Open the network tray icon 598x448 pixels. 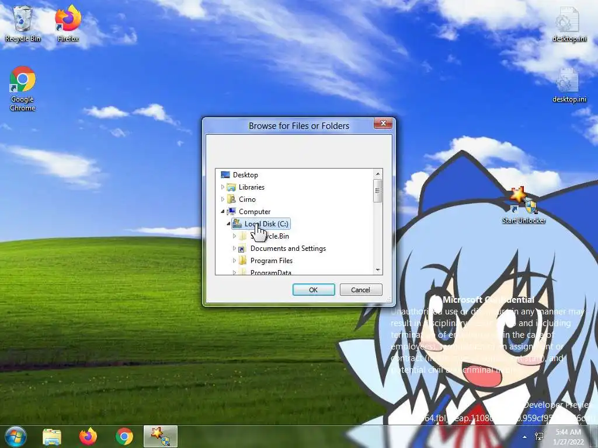(539, 436)
